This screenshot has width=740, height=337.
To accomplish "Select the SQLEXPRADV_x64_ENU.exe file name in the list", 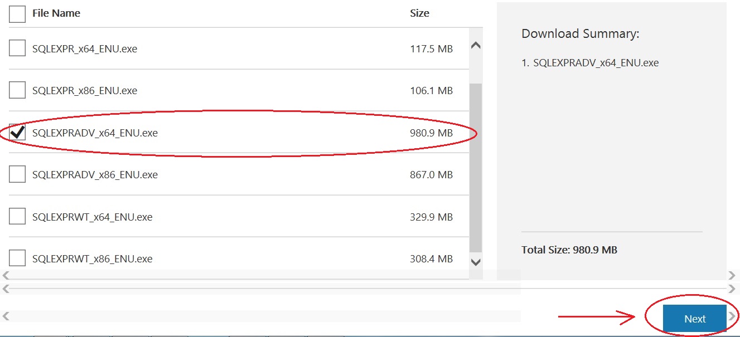I will pos(95,133).
